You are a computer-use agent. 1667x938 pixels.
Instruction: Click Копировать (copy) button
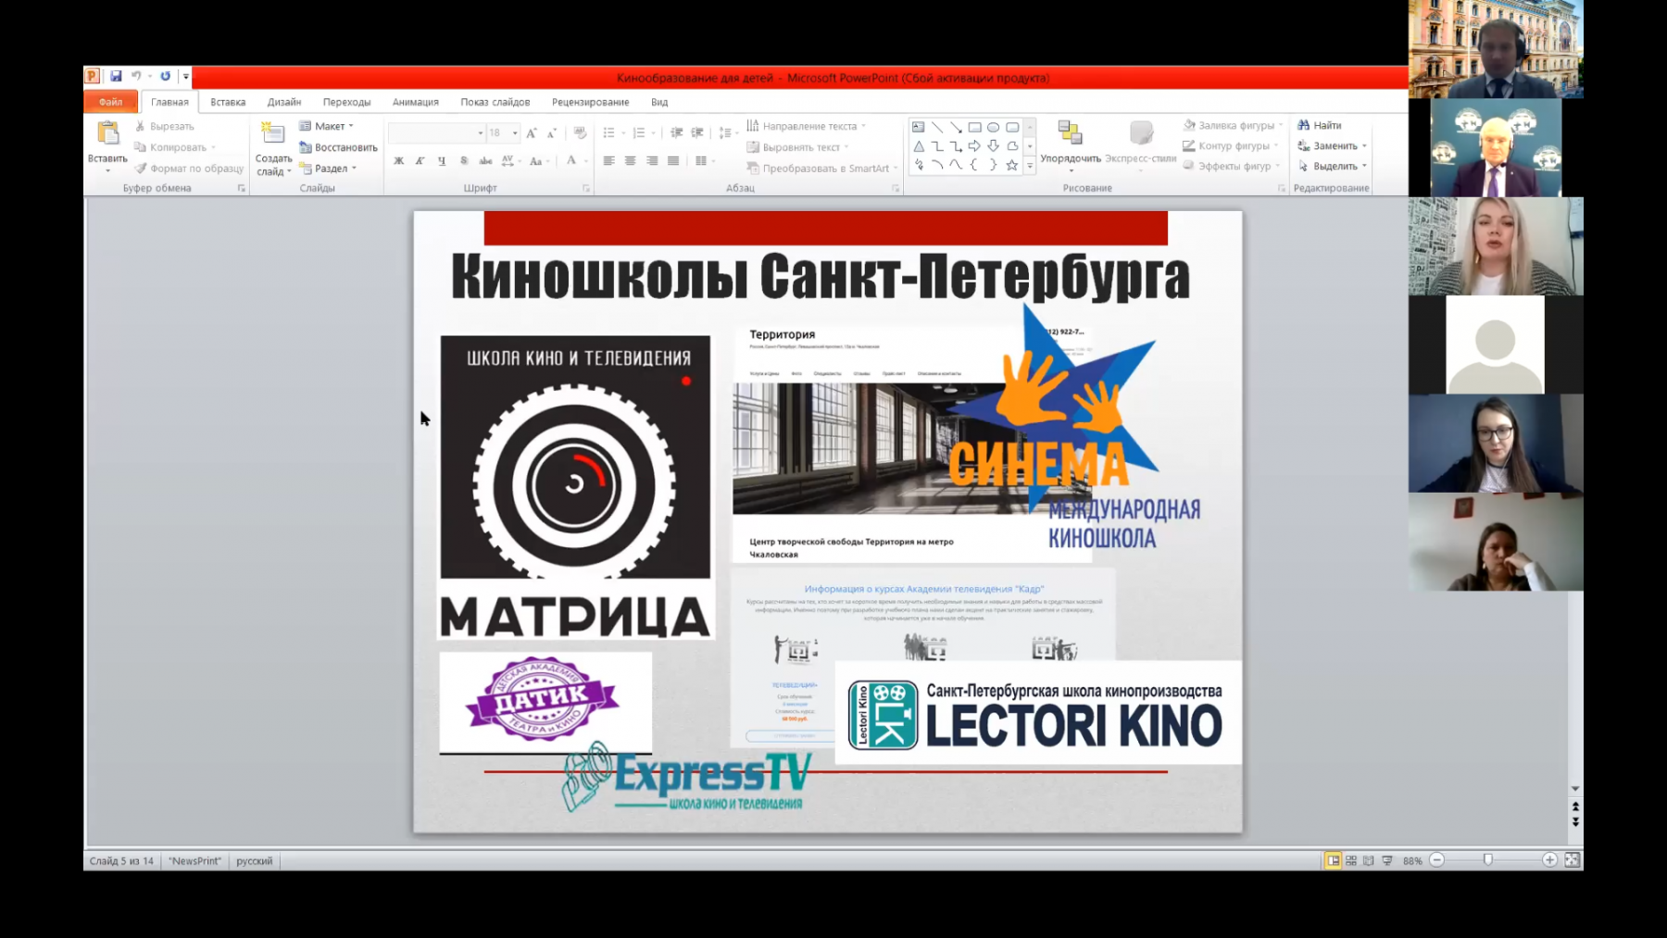pos(174,147)
